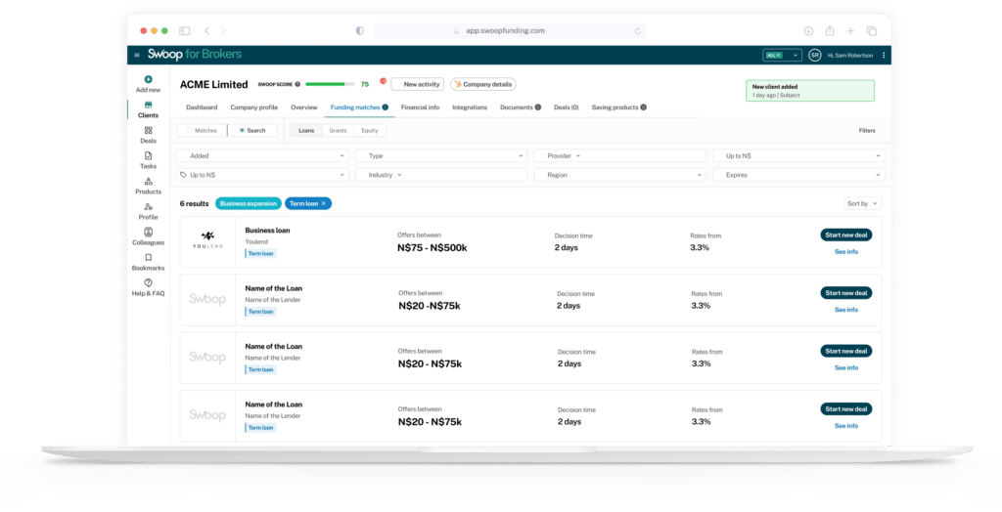Open the three-dot user menu

[x=884, y=56]
